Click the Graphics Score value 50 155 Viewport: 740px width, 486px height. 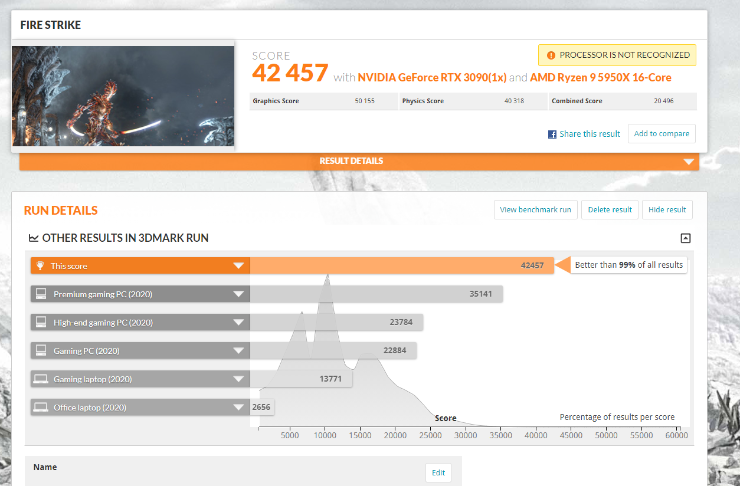pyautogui.click(x=365, y=101)
